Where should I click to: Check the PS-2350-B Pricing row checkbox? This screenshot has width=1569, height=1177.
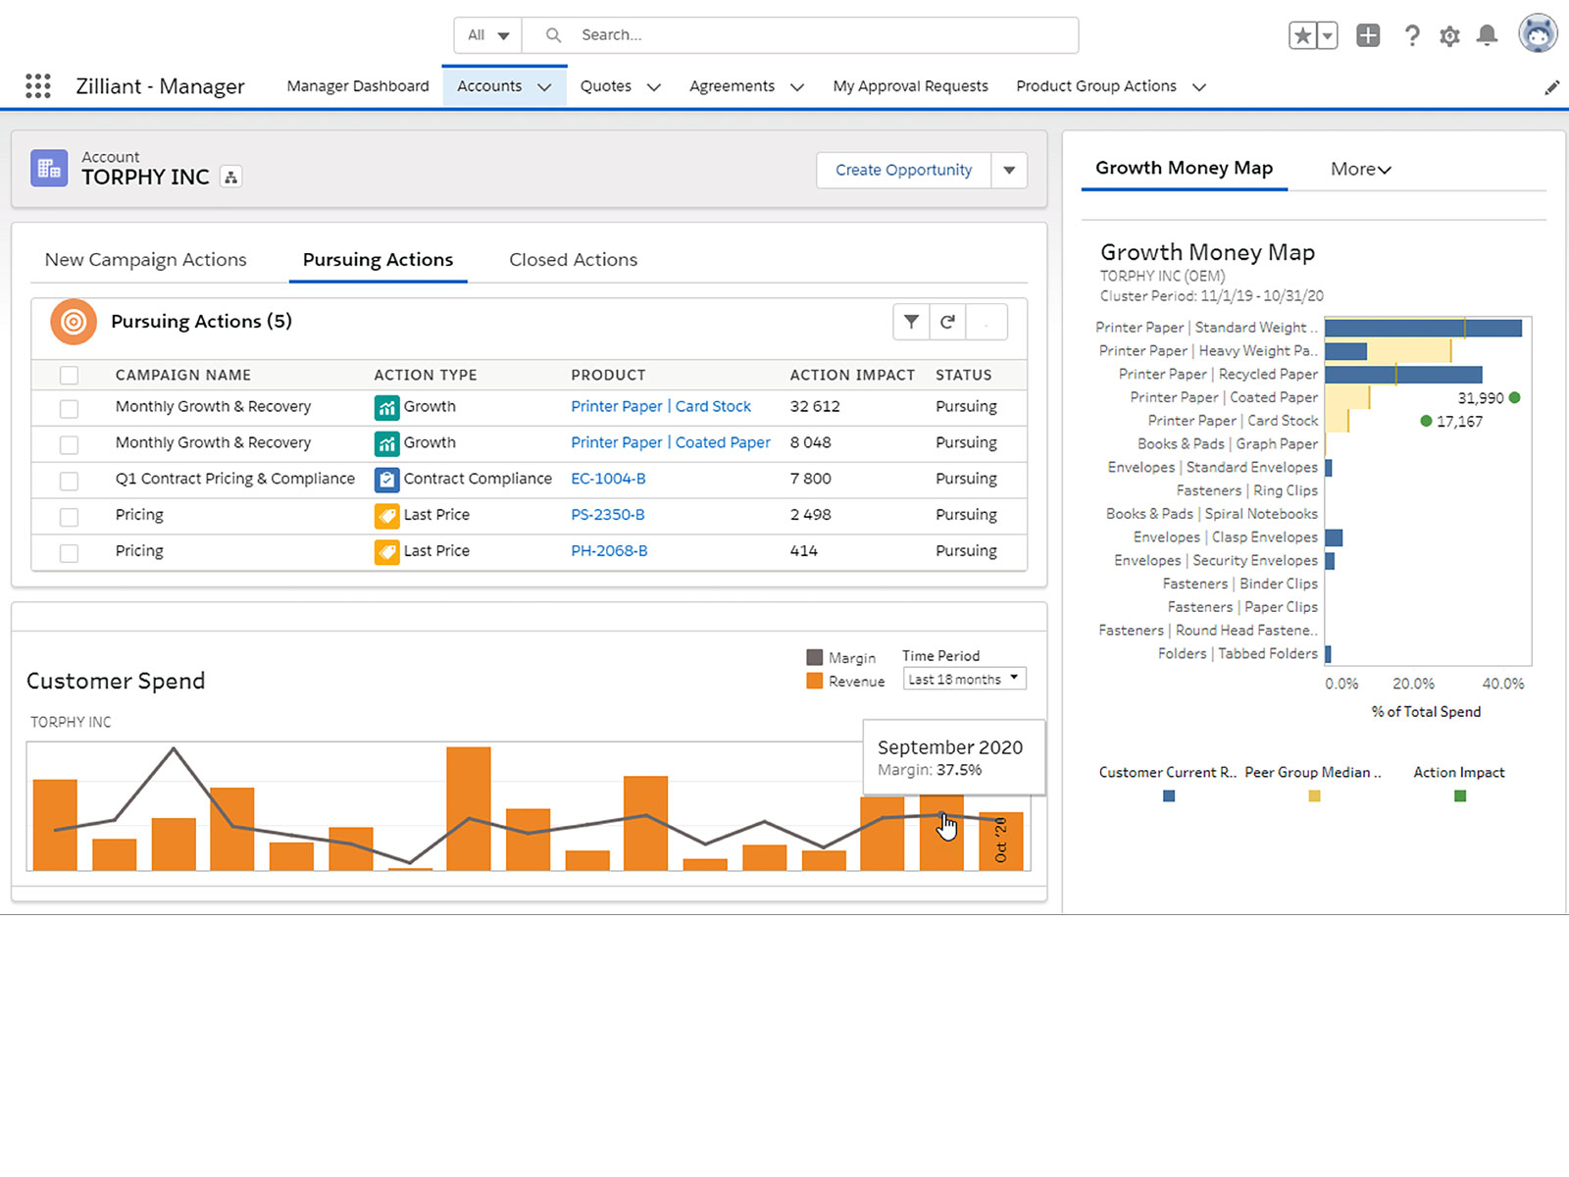click(69, 517)
